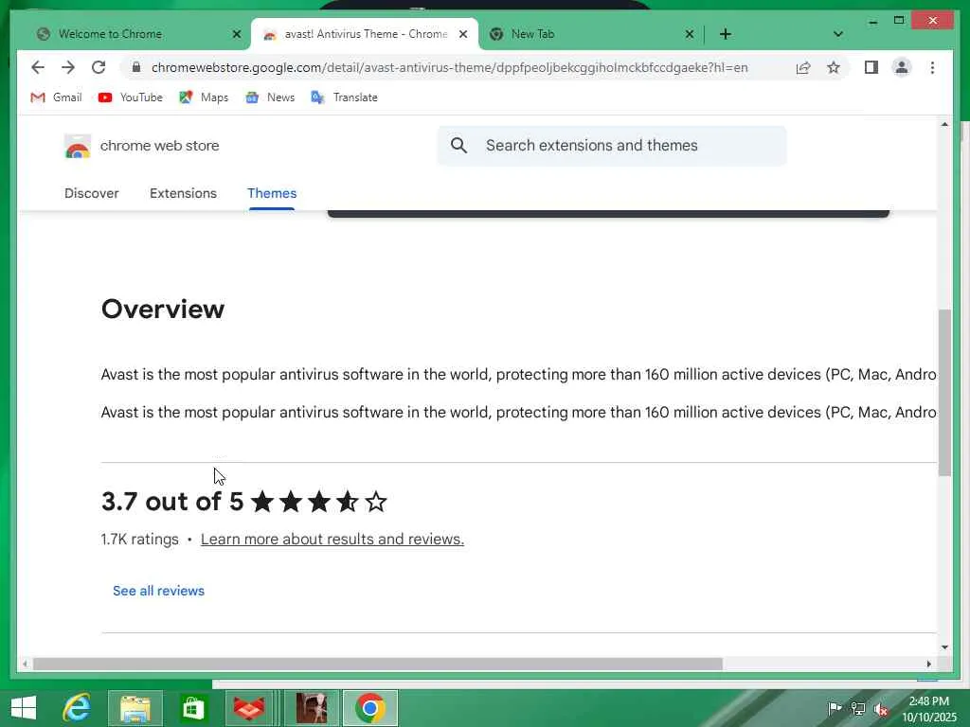The height and width of the screenshot is (727, 970).
Task: Click the magnifier icon in the search box
Action: tap(458, 145)
